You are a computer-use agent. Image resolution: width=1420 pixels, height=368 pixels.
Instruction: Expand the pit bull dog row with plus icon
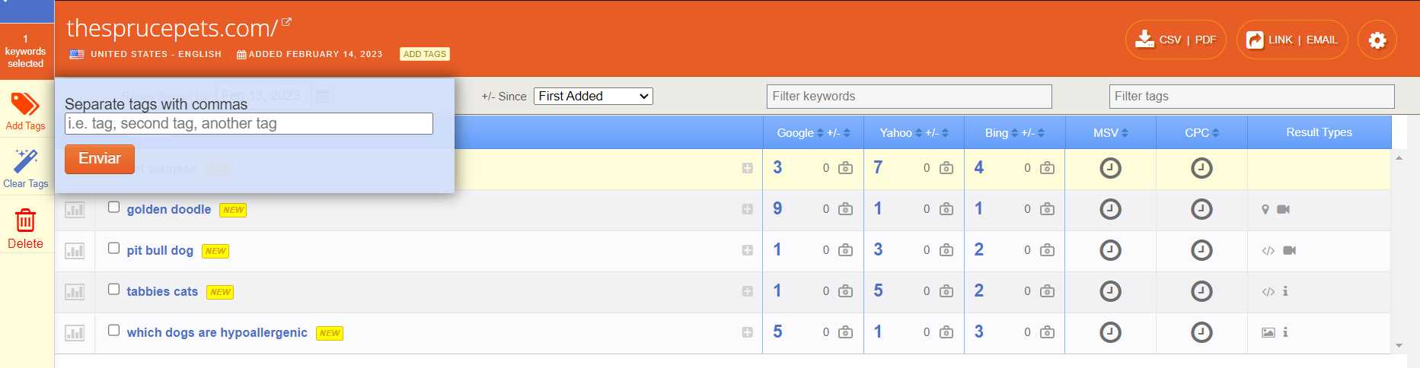tap(748, 251)
